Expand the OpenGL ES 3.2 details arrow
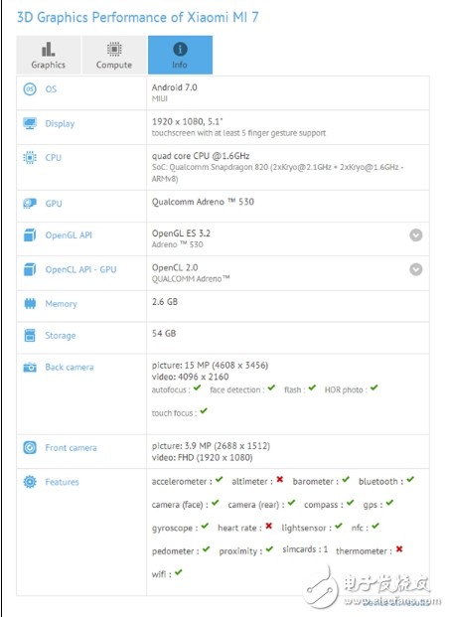This screenshot has width=449, height=617. [416, 234]
